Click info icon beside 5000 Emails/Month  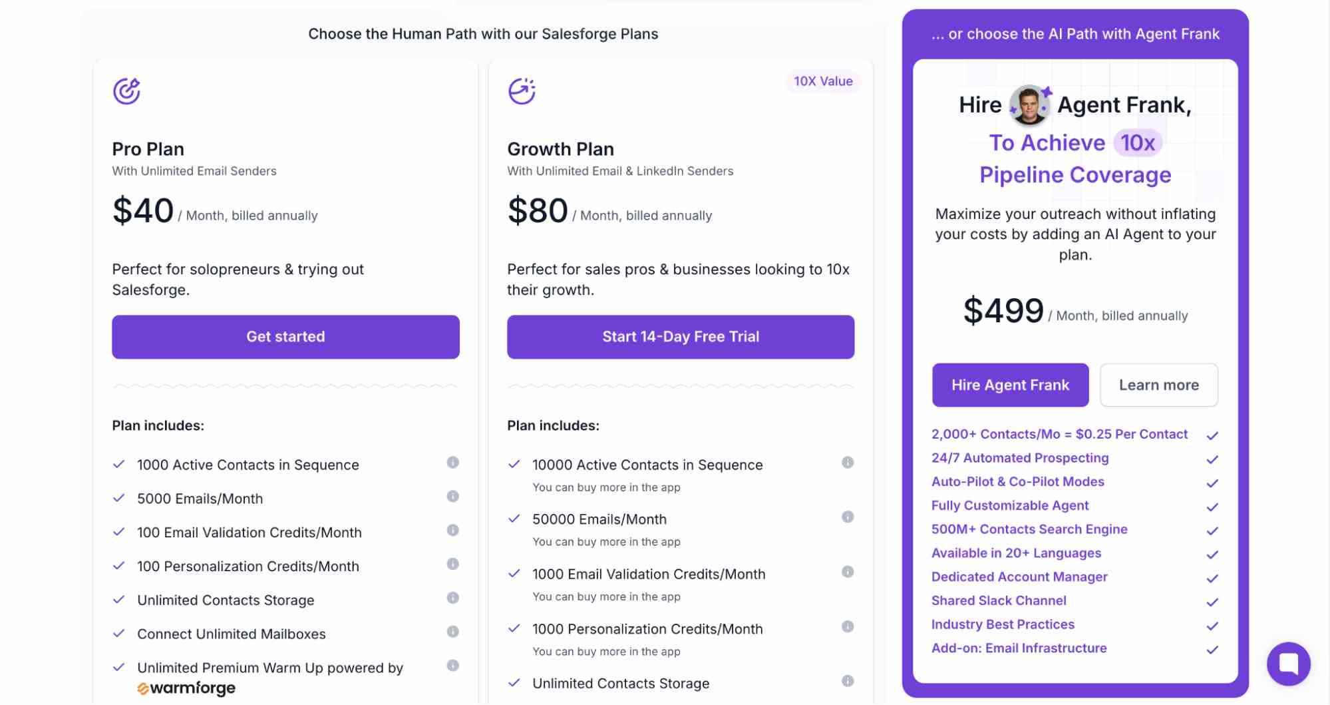coord(453,497)
